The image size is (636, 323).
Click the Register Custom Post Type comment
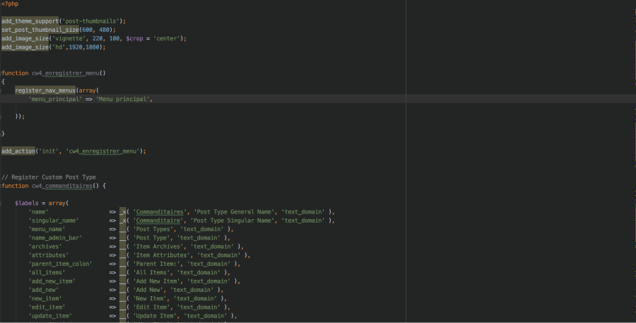[48, 177]
